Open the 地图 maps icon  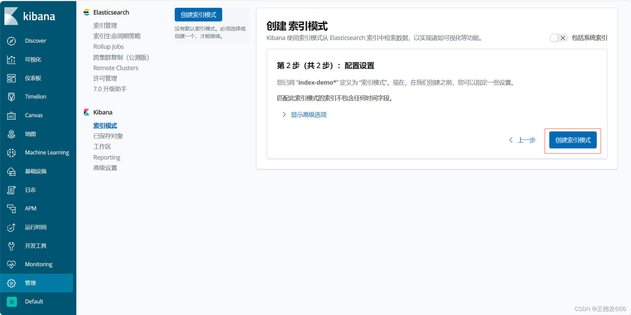(x=11, y=134)
